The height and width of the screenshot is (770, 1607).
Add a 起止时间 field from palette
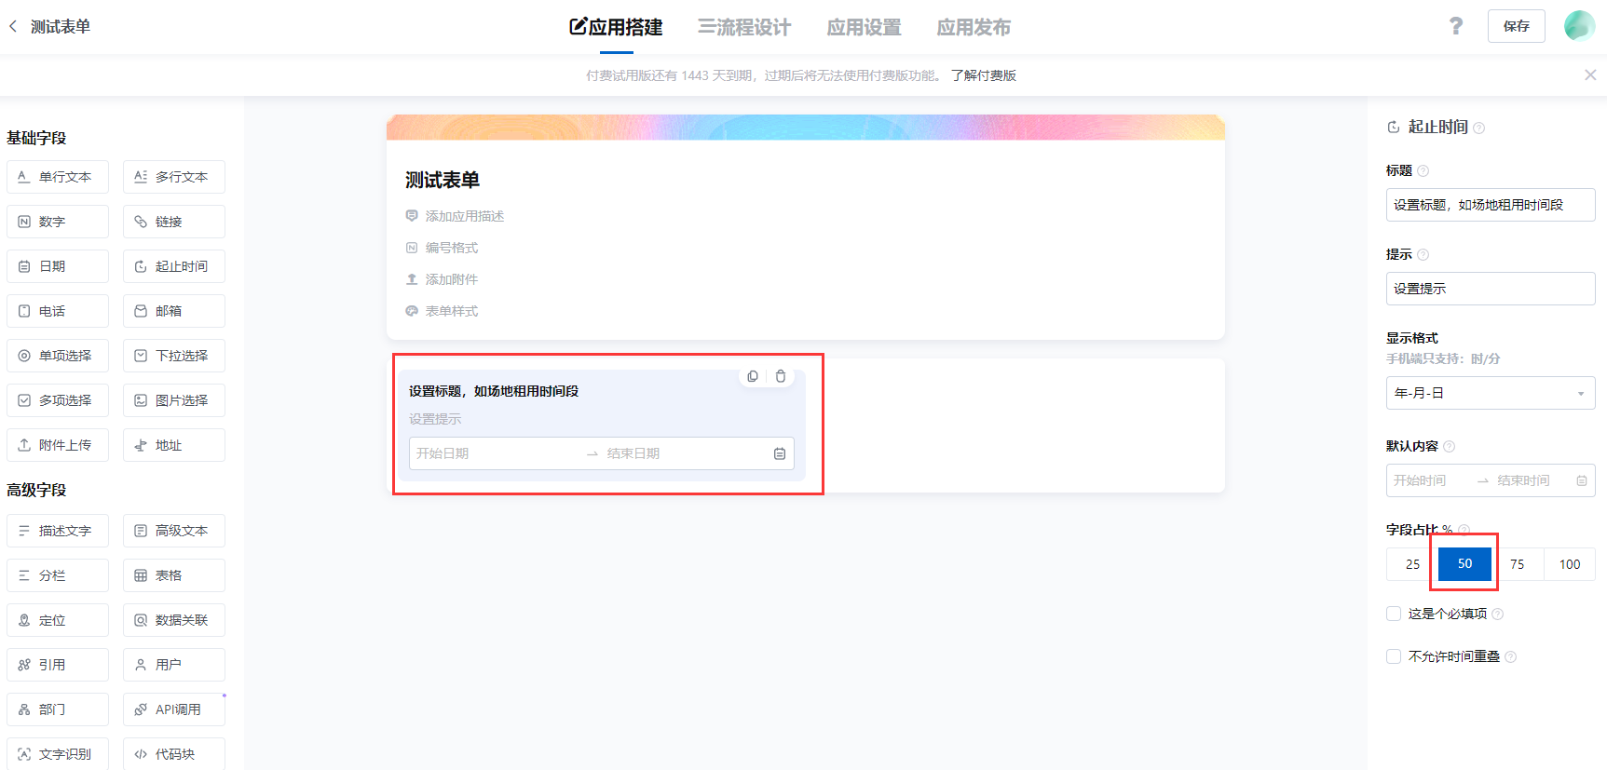tap(174, 266)
